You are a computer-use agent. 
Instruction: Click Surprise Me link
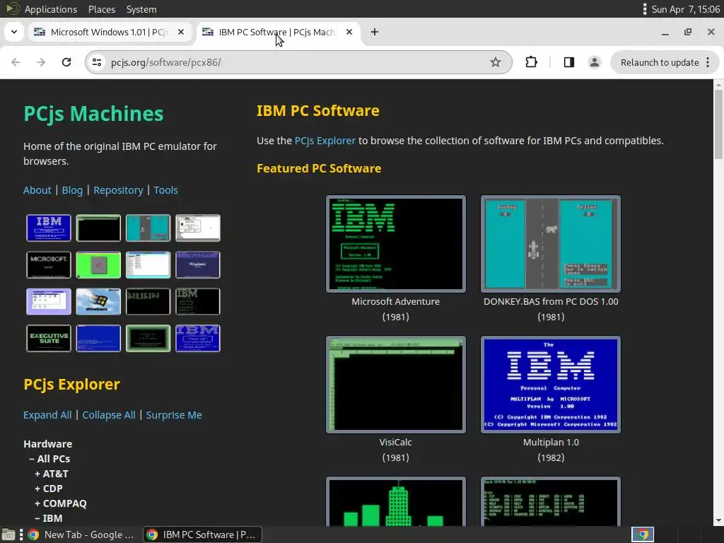[x=174, y=415]
